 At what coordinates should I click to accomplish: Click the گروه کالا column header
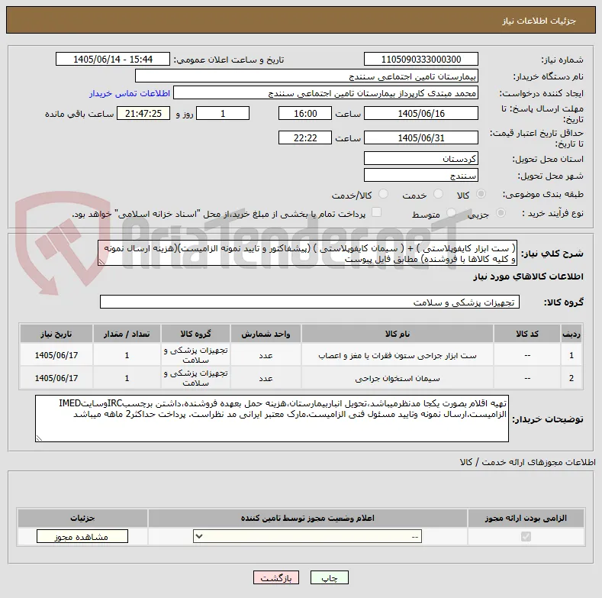pos(195,334)
